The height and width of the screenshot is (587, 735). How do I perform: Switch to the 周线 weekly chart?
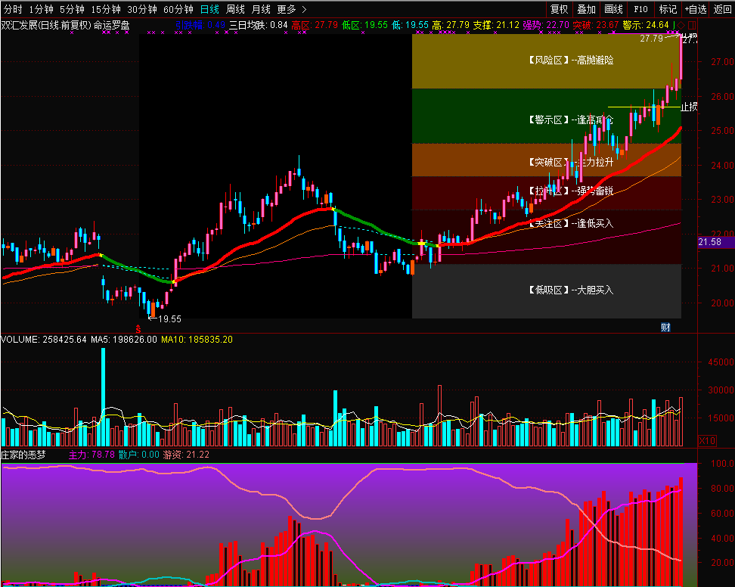235,9
